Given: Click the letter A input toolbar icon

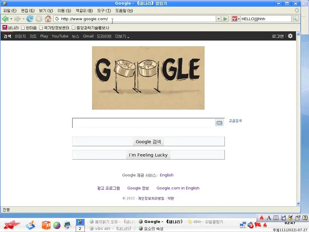Looking at the screenshot, I should [x=269, y=218].
